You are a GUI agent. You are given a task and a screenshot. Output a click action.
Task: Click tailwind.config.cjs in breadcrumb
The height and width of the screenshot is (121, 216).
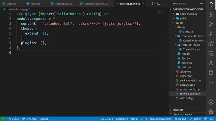tap(18, 9)
